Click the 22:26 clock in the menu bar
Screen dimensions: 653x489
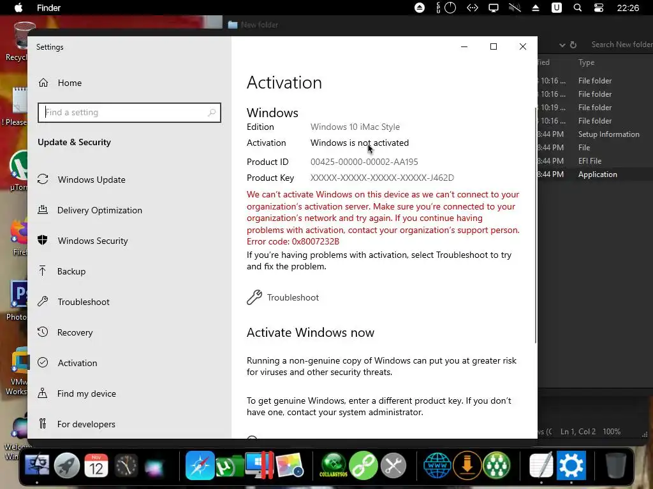pyautogui.click(x=627, y=8)
